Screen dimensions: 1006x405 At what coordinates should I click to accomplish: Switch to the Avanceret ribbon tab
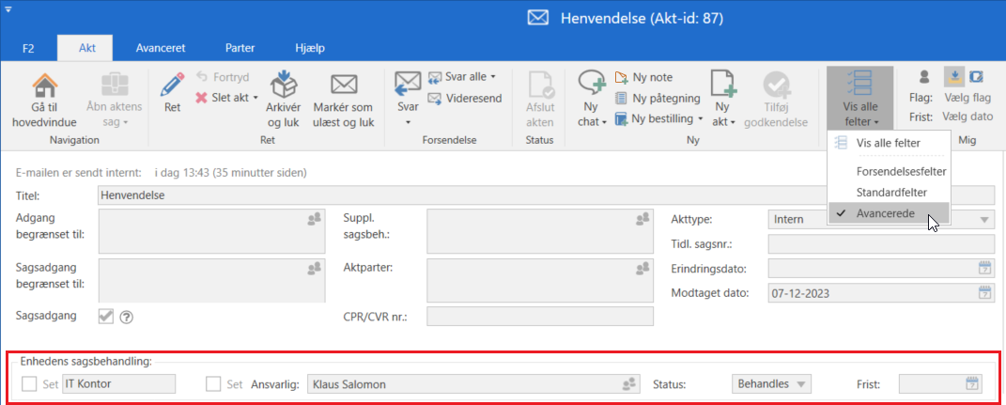(160, 47)
